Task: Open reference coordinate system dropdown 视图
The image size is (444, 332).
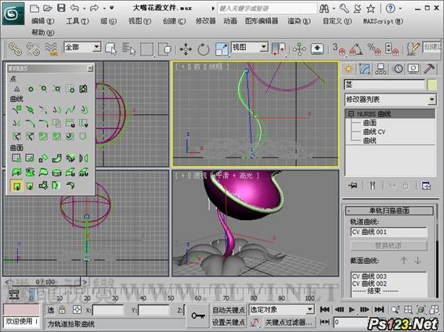Action: point(250,47)
